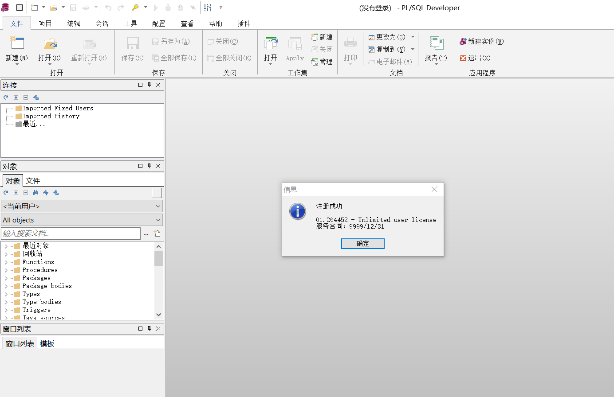Click the session key (logon) toolbar icon

[x=136, y=8]
